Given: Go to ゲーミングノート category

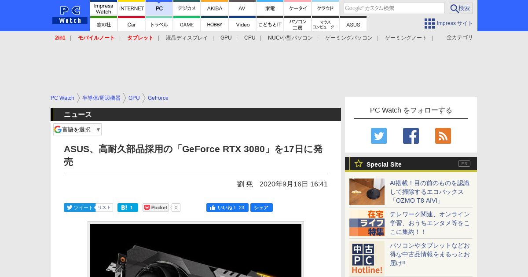Looking at the screenshot, I should click(406, 38).
